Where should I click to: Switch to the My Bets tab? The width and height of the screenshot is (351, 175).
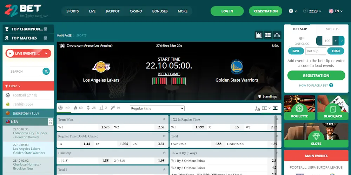coord(332,29)
